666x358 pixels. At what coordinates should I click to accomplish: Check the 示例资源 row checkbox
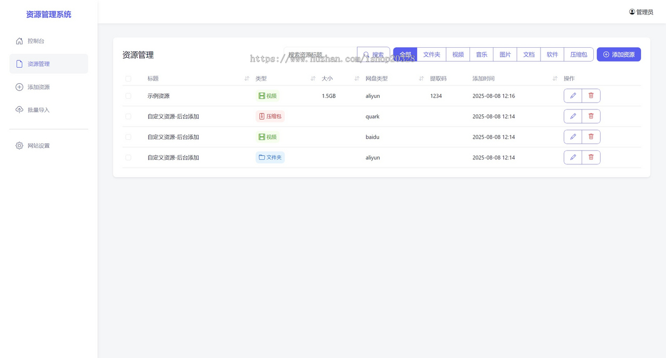(128, 96)
